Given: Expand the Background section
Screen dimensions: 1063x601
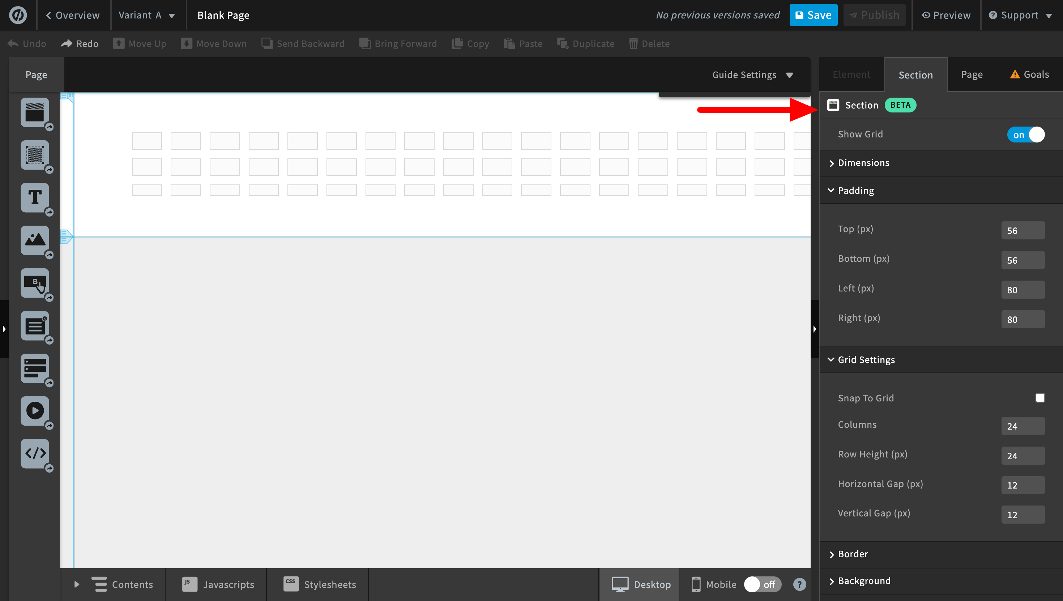Looking at the screenshot, I should coord(864,581).
